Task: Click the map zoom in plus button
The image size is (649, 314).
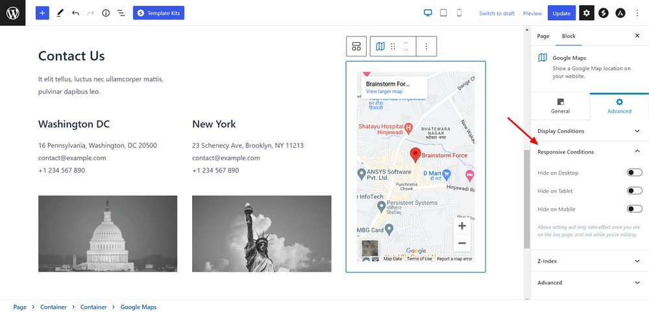Action: 462,226
